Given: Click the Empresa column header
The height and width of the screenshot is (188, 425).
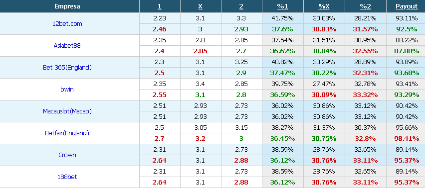Looking at the screenshot, I should point(67,6).
